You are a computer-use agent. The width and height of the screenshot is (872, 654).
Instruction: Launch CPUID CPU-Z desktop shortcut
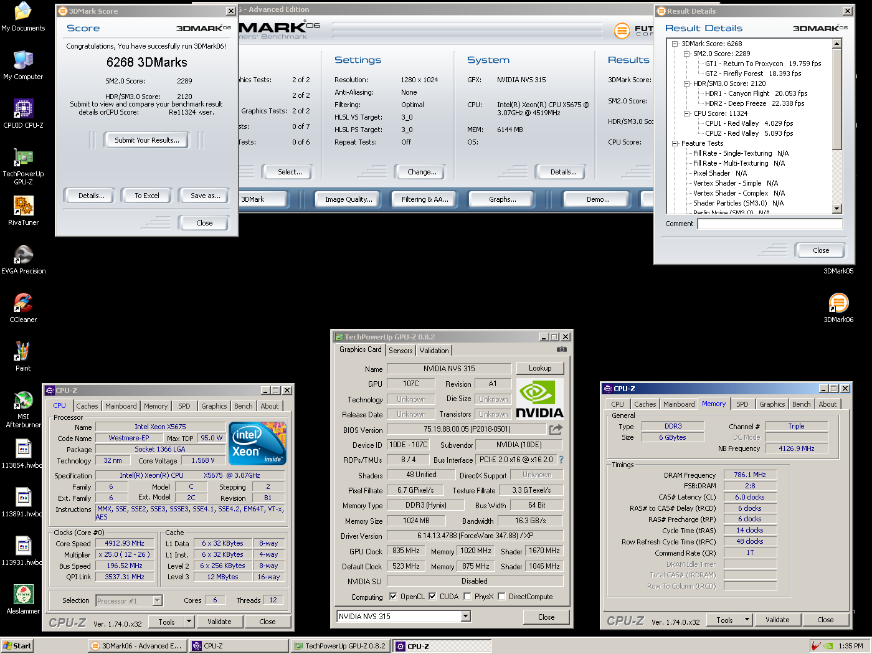click(x=23, y=114)
